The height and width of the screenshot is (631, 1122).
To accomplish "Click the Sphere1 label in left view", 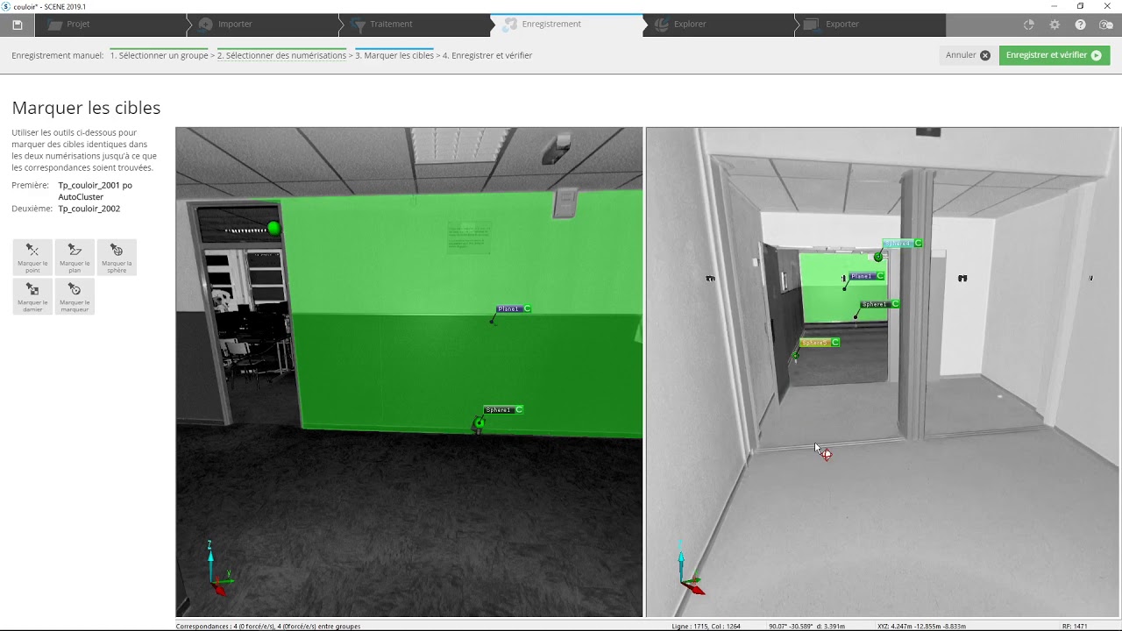I will point(503,410).
